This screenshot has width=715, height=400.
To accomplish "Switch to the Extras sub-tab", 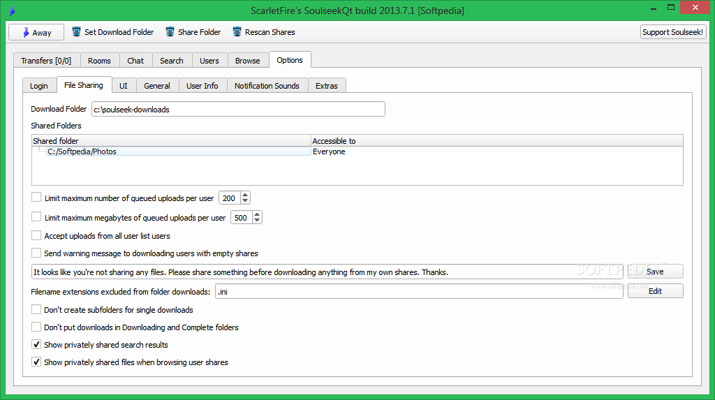I will click(x=327, y=86).
